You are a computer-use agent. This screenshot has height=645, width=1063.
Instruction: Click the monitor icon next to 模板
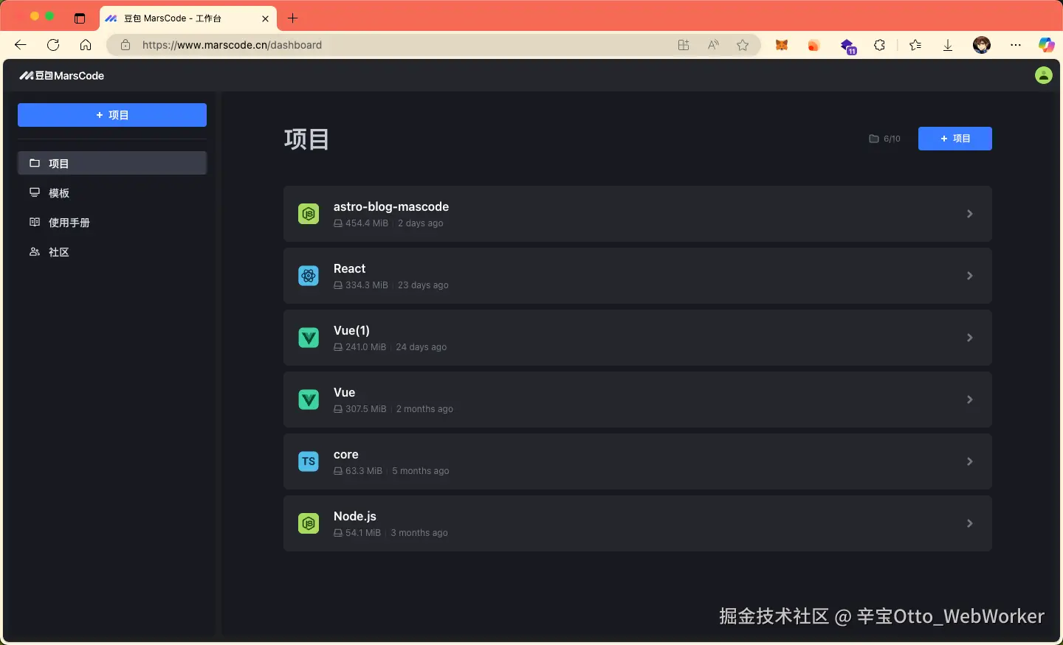click(35, 192)
